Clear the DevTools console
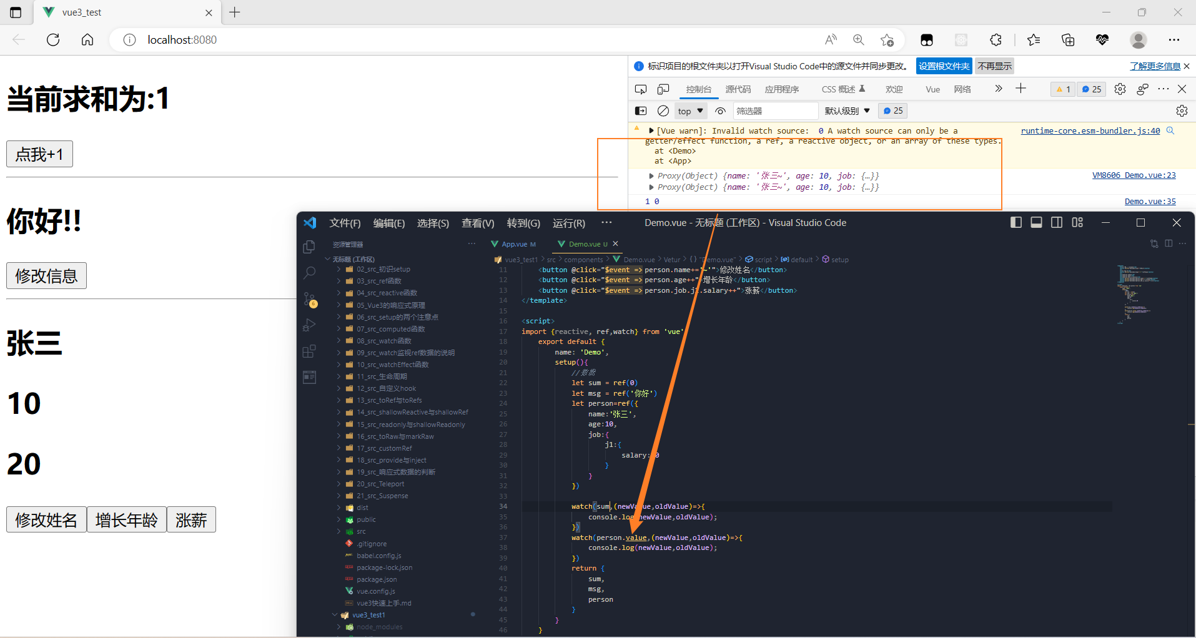The image size is (1196, 638). 663,110
